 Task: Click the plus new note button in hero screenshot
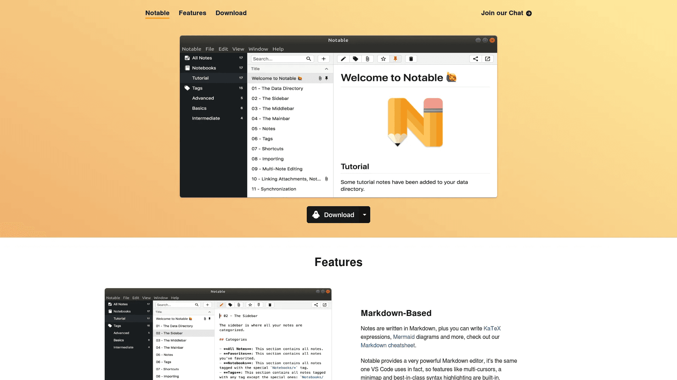point(323,59)
